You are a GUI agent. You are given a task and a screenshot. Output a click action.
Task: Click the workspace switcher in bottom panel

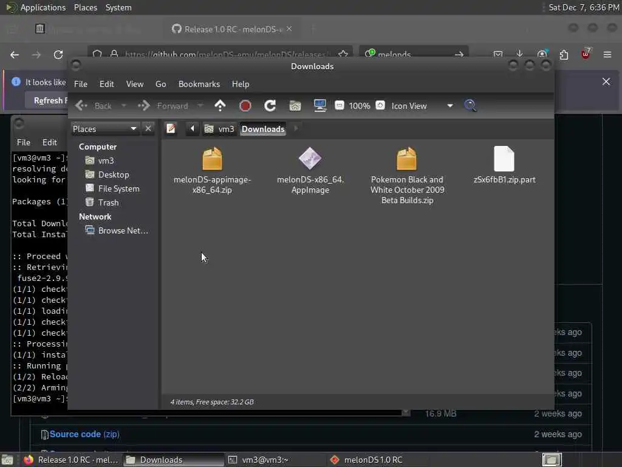pos(552,460)
